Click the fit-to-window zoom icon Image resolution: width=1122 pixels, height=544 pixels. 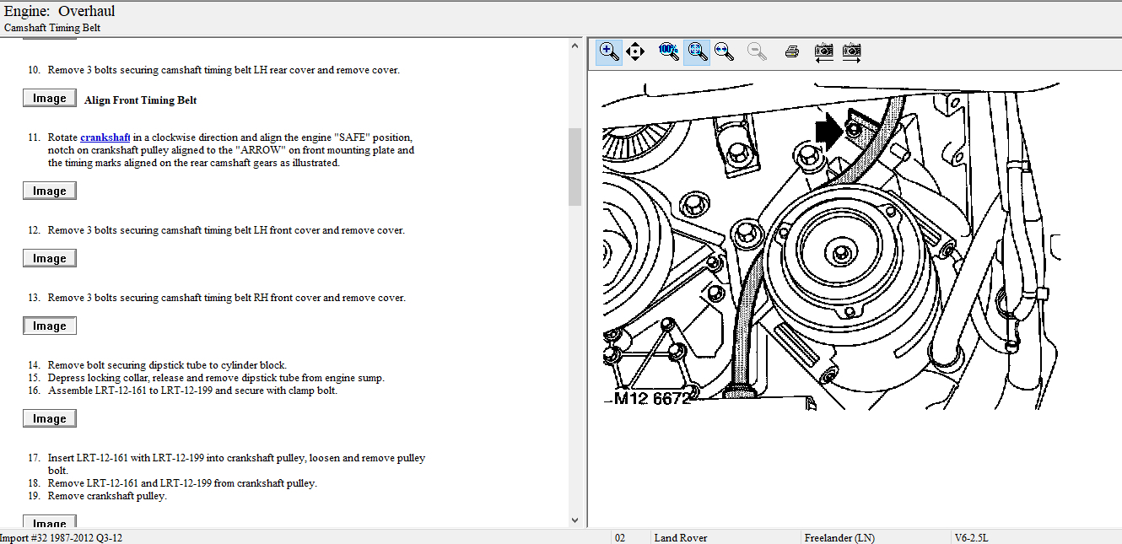pyautogui.click(x=696, y=51)
